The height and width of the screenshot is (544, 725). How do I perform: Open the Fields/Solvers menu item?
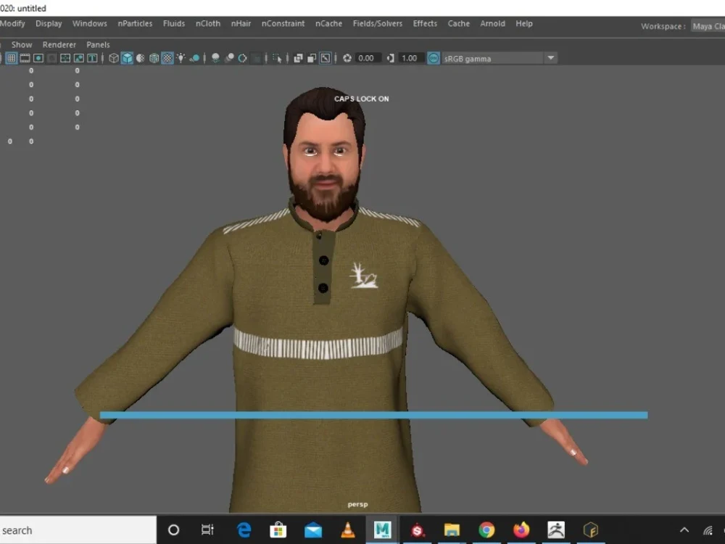click(378, 23)
